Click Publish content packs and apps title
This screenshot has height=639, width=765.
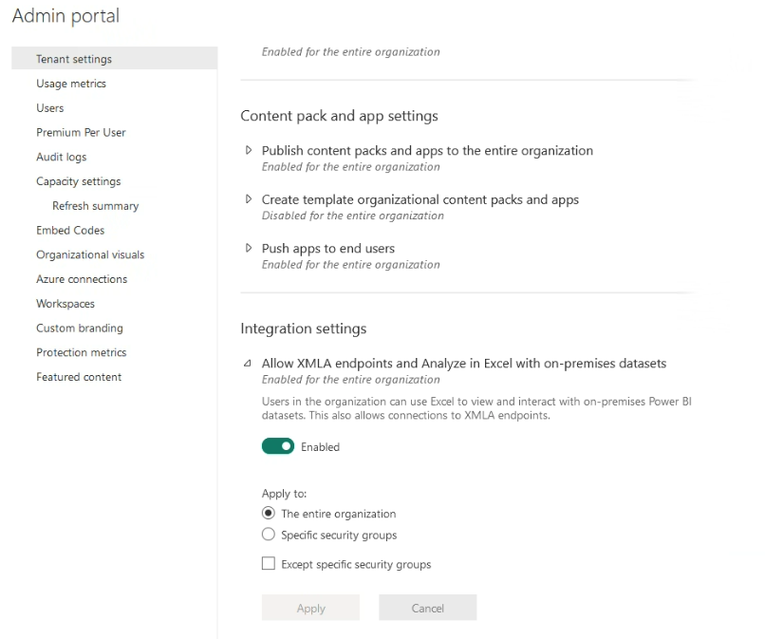click(427, 150)
